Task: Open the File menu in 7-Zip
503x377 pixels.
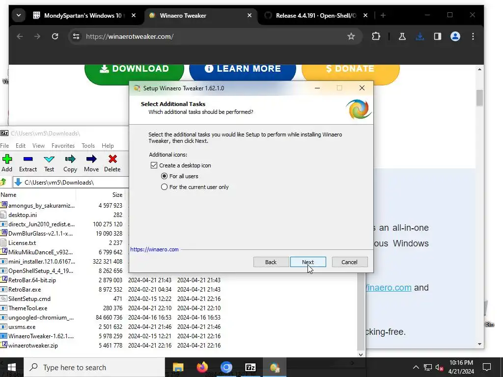Action: point(4,145)
